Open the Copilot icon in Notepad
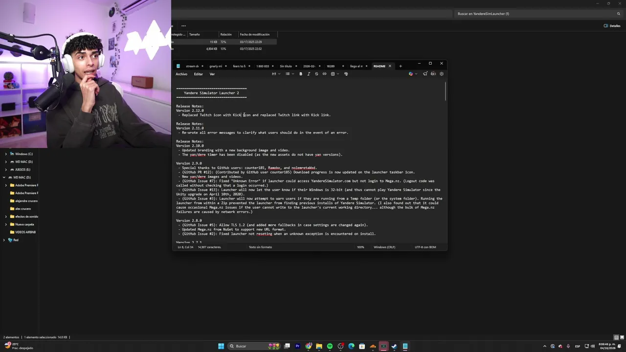The image size is (626, 352). (411, 74)
